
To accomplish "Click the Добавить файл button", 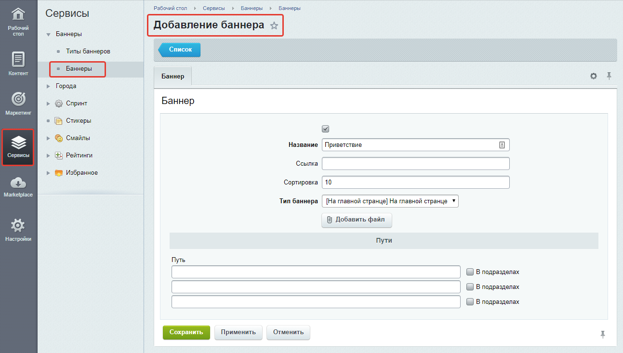I will point(357,220).
